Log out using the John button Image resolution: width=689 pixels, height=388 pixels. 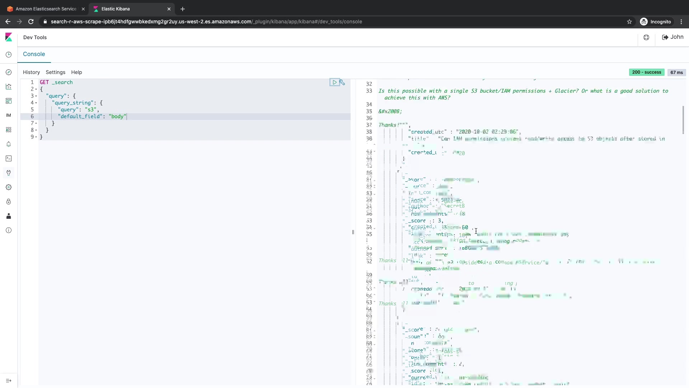[672, 37]
